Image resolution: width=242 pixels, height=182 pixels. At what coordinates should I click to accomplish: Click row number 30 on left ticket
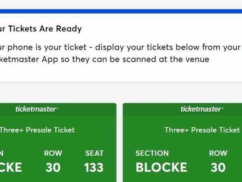tap(53, 167)
